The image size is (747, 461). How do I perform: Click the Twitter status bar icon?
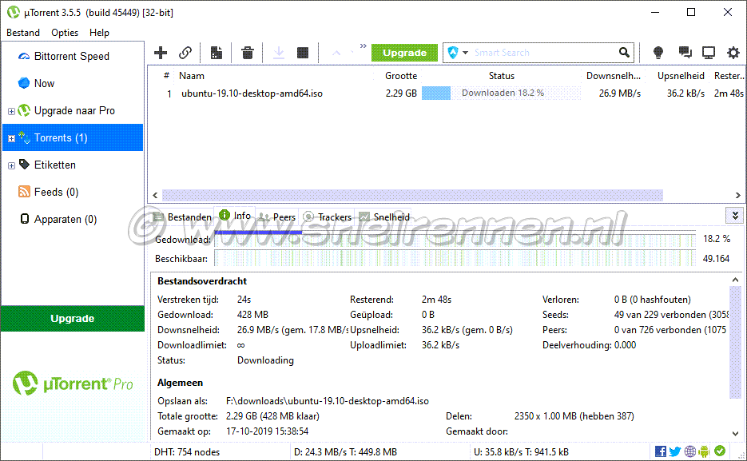[x=675, y=451]
